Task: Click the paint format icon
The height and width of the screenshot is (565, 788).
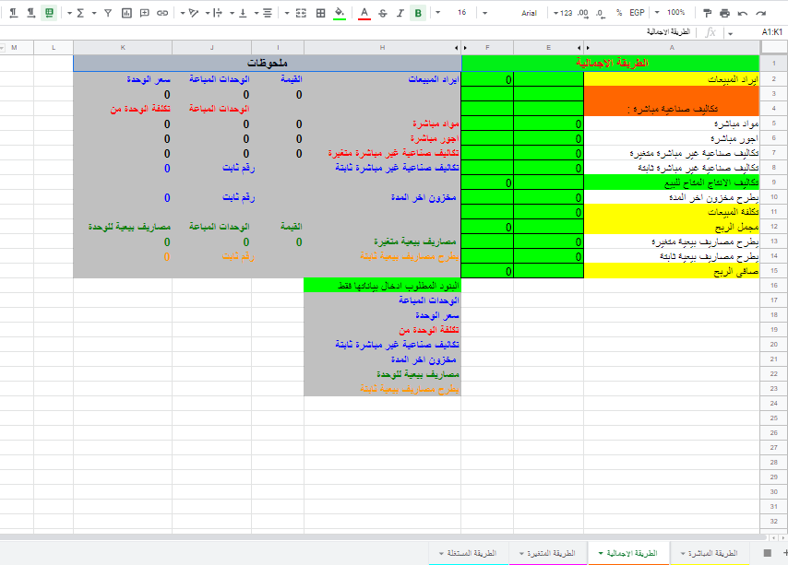Action: click(707, 13)
